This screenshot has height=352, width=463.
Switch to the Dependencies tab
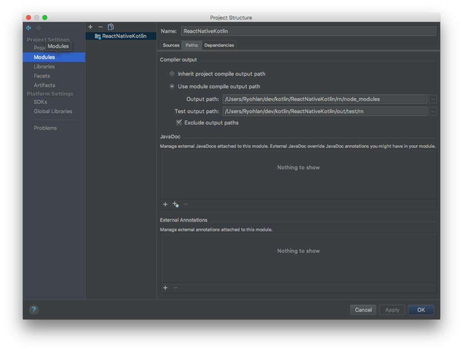219,45
